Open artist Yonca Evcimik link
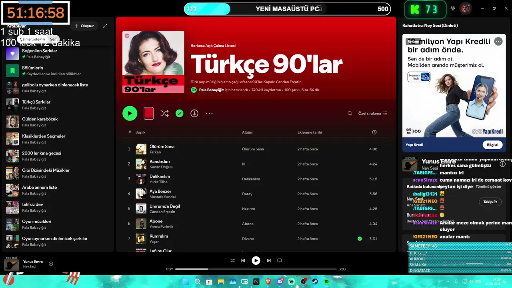 pyautogui.click(x=162, y=227)
